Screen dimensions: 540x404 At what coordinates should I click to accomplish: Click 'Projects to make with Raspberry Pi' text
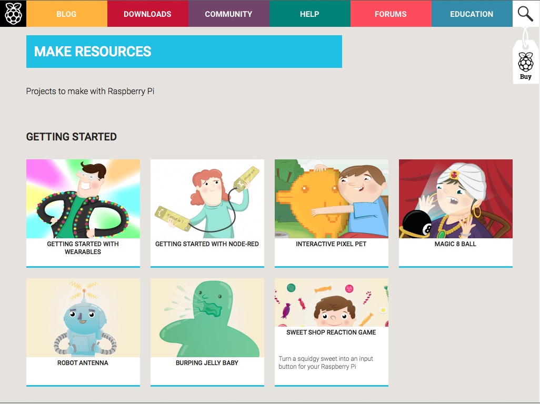tap(90, 91)
